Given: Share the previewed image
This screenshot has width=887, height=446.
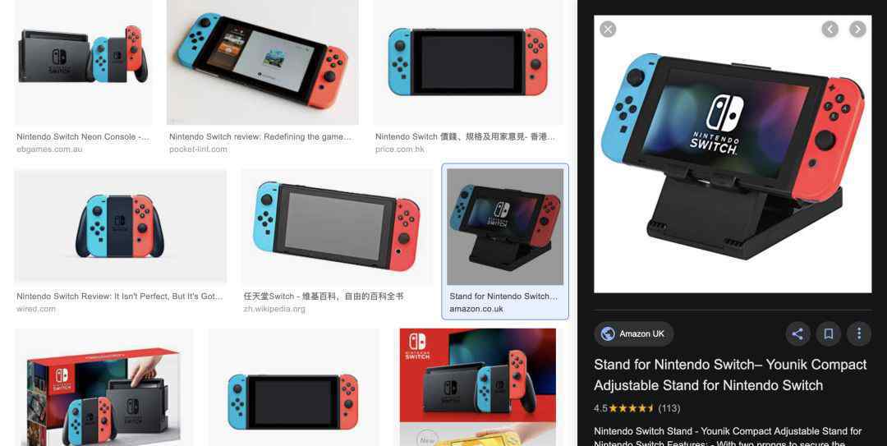Looking at the screenshot, I should (x=797, y=334).
